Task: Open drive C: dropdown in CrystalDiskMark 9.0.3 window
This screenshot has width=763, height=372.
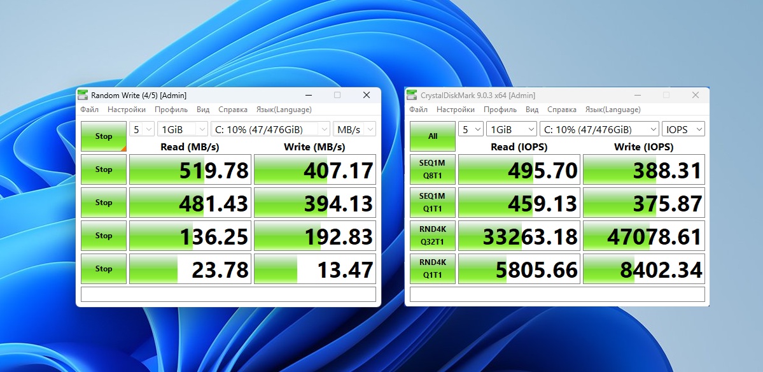Action: pos(599,129)
